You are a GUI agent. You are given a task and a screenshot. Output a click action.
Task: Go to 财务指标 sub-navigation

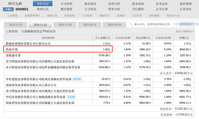coord(70,16)
